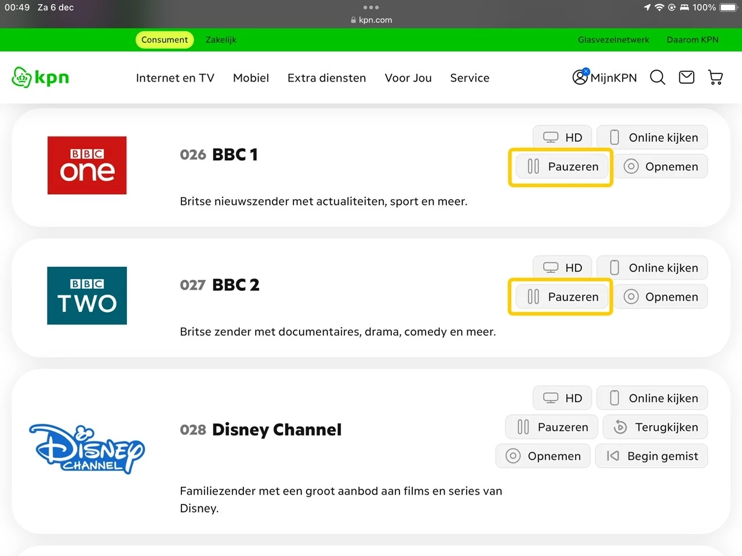
Task: Open the shopping cart icon
Action: click(x=715, y=78)
